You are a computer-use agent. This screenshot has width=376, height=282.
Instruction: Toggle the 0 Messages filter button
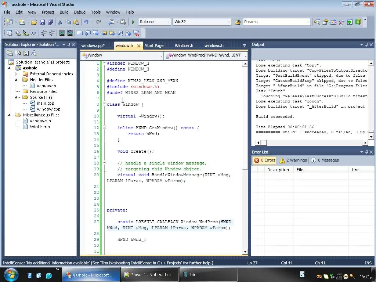coord(325,160)
